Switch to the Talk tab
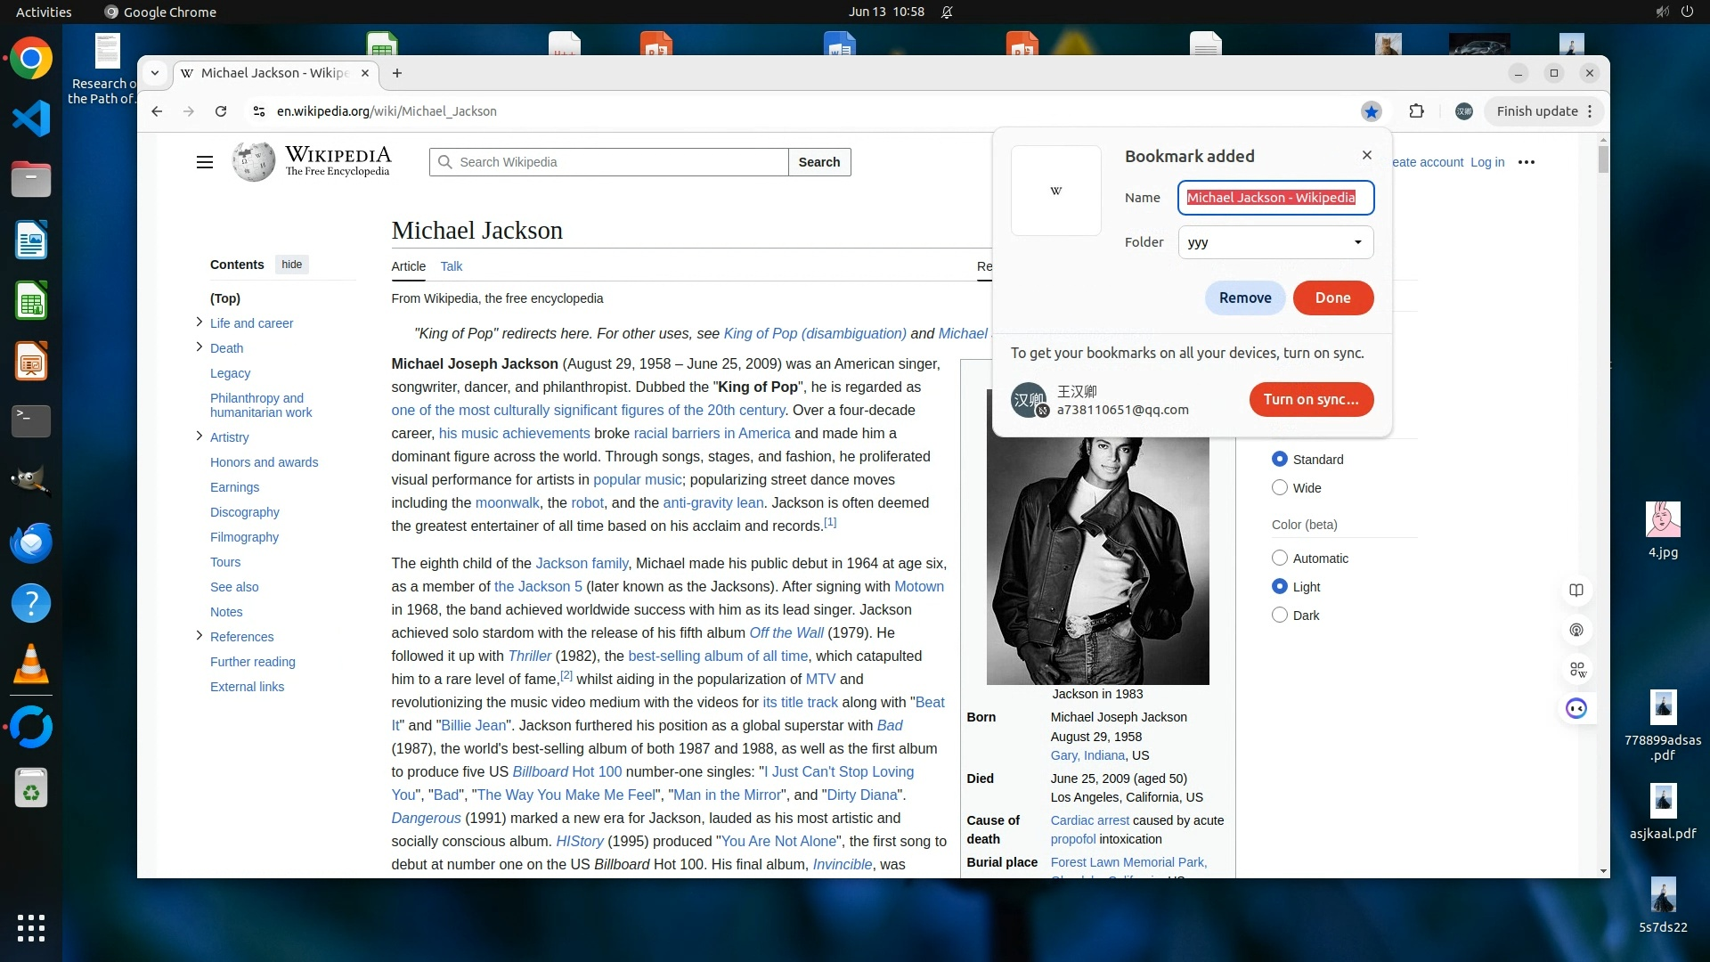This screenshot has width=1710, height=962. click(x=451, y=266)
